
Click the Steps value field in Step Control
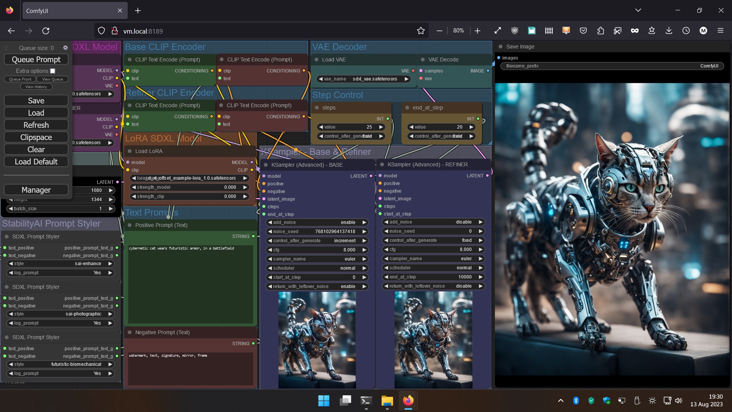(350, 127)
